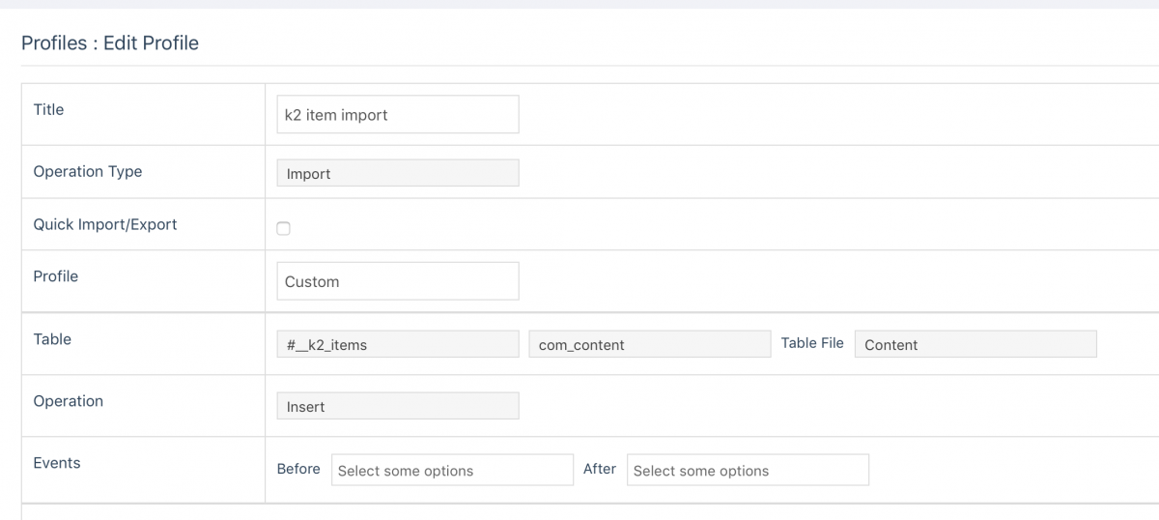Open the Operation Type dropdown showing Import
This screenshot has height=520, width=1159.
pyautogui.click(x=397, y=173)
